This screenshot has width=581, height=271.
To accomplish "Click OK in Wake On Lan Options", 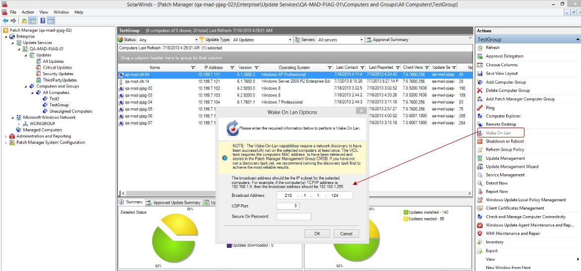I will point(317,233).
